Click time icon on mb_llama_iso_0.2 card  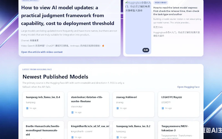coord(117,137)
